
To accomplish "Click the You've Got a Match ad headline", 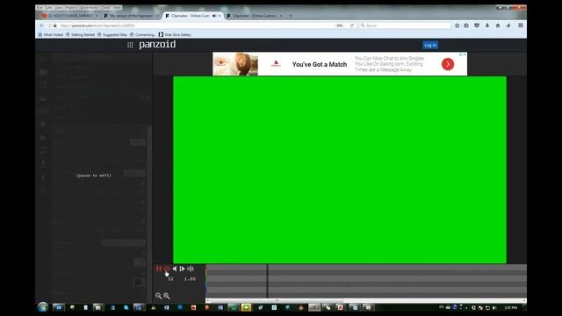I will point(320,64).
